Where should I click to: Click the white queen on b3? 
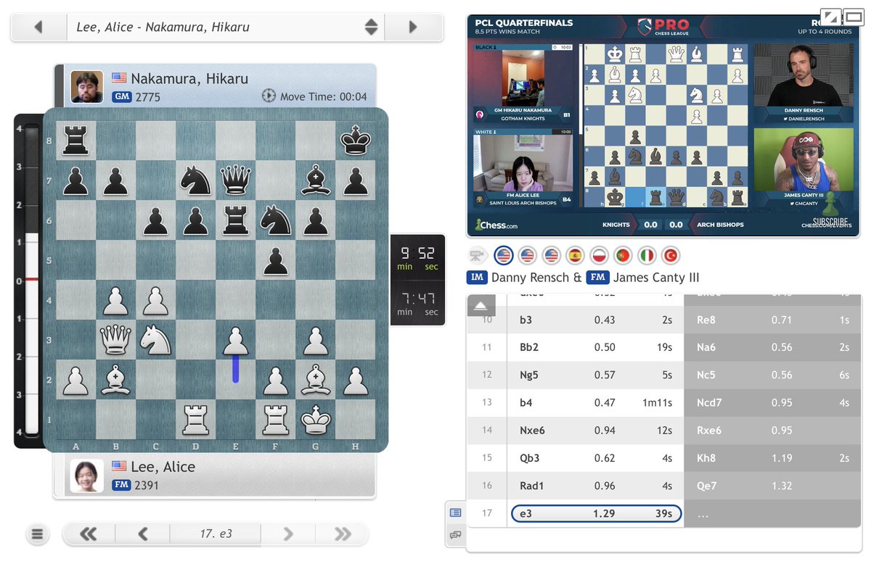pyautogui.click(x=115, y=339)
